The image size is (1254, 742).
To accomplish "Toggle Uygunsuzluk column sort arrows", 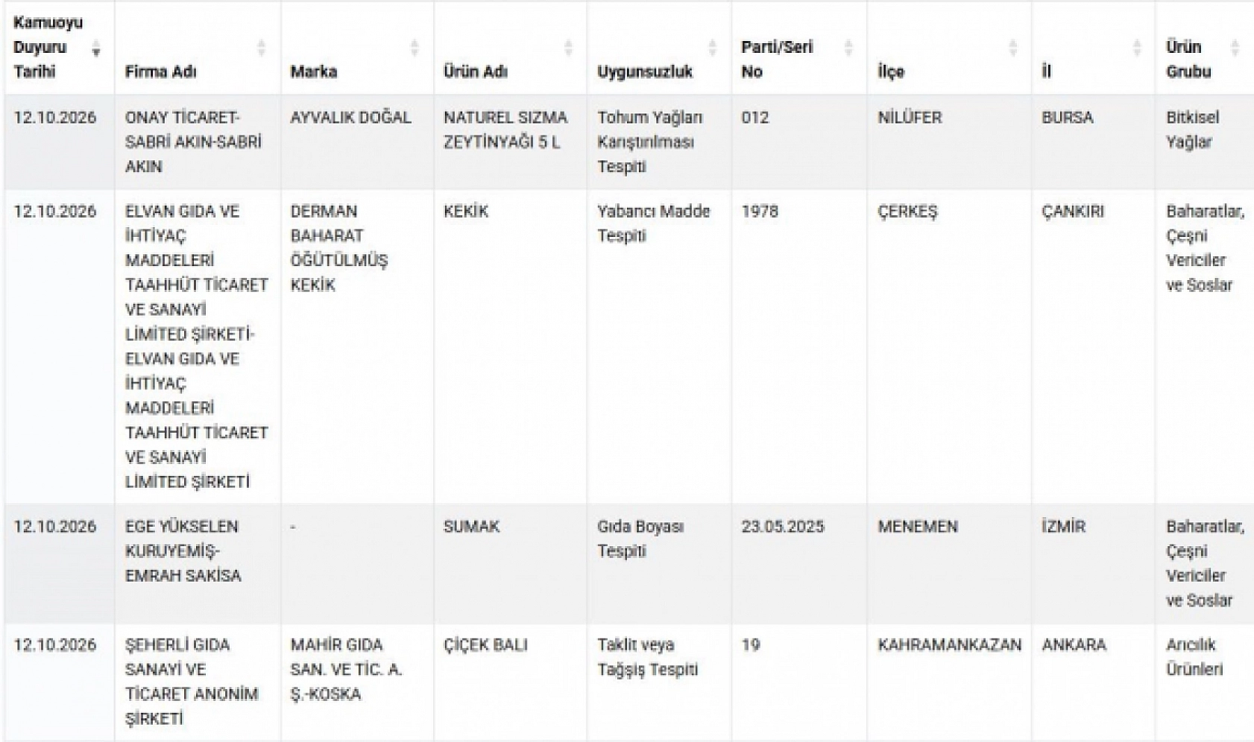I will [x=712, y=48].
